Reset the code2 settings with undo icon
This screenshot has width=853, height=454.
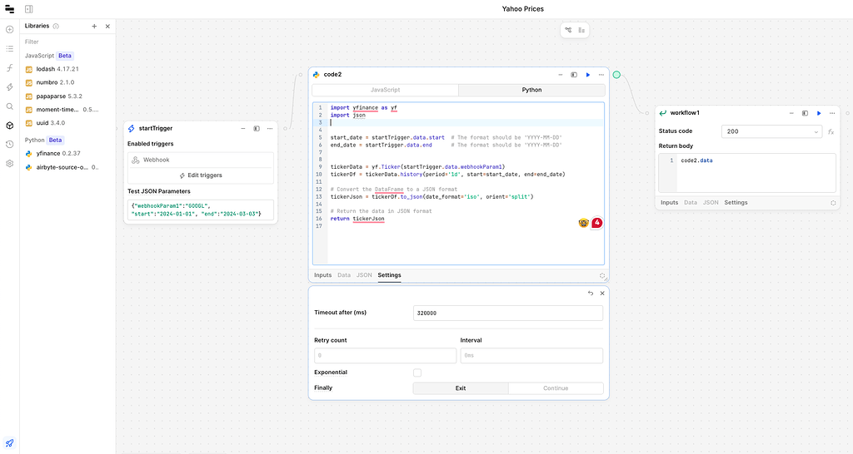(x=591, y=294)
